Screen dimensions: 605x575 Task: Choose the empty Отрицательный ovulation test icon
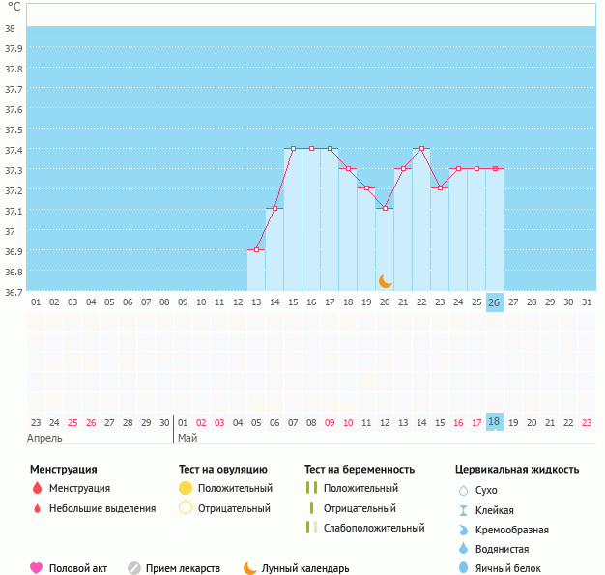click(x=186, y=508)
